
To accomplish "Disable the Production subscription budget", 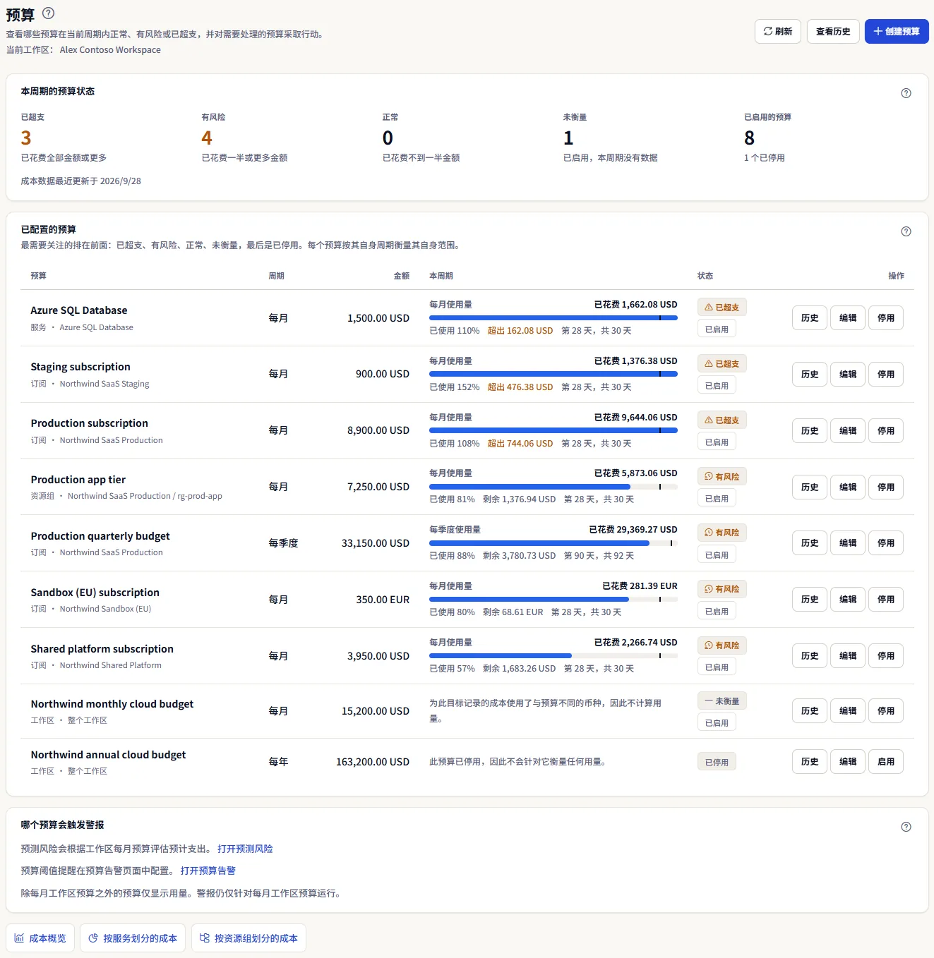I will (886, 431).
